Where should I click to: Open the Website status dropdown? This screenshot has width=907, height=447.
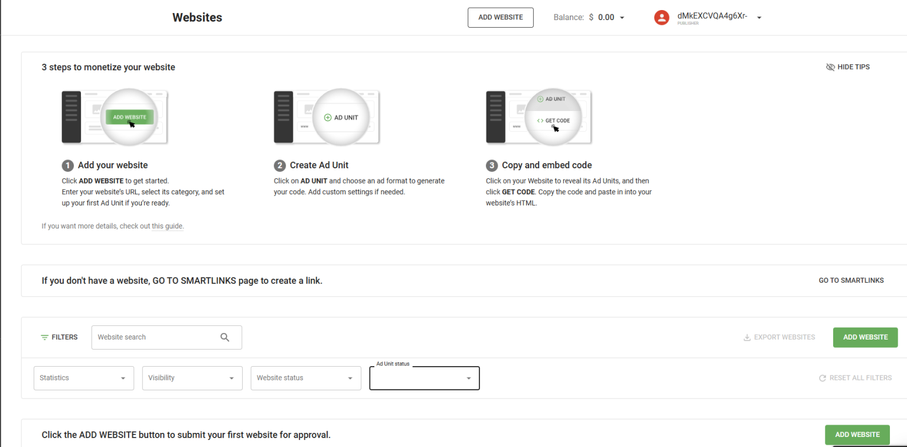coord(305,377)
